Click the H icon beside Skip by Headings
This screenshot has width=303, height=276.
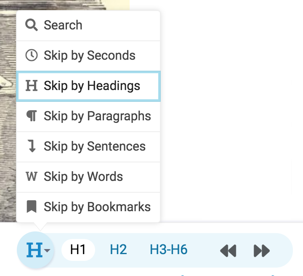click(32, 85)
